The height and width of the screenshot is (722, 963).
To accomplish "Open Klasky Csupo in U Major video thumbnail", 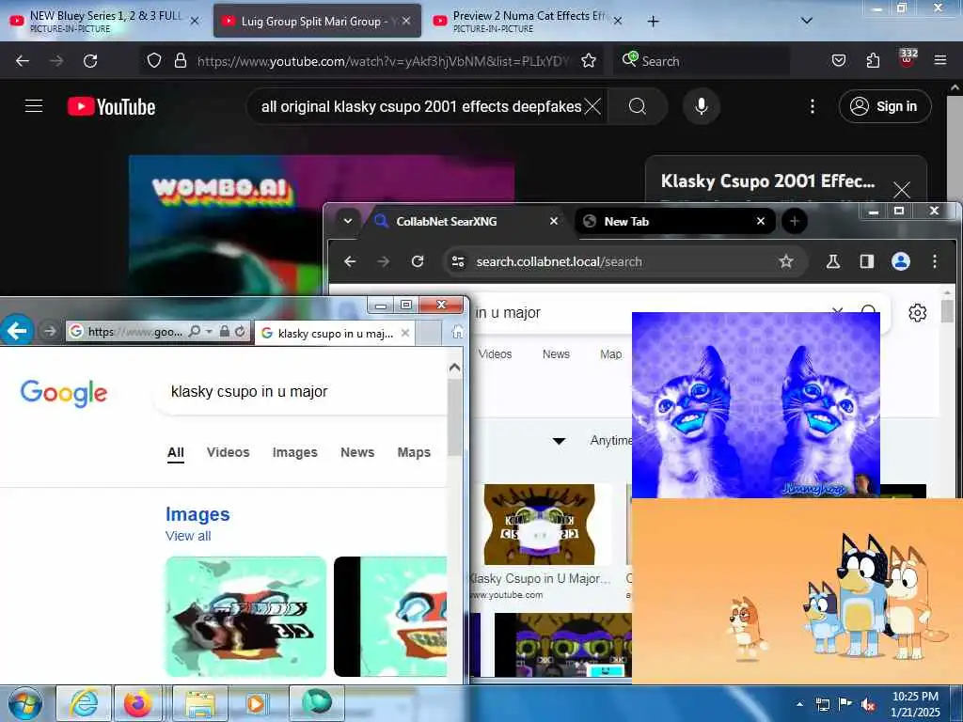I will [x=539, y=525].
